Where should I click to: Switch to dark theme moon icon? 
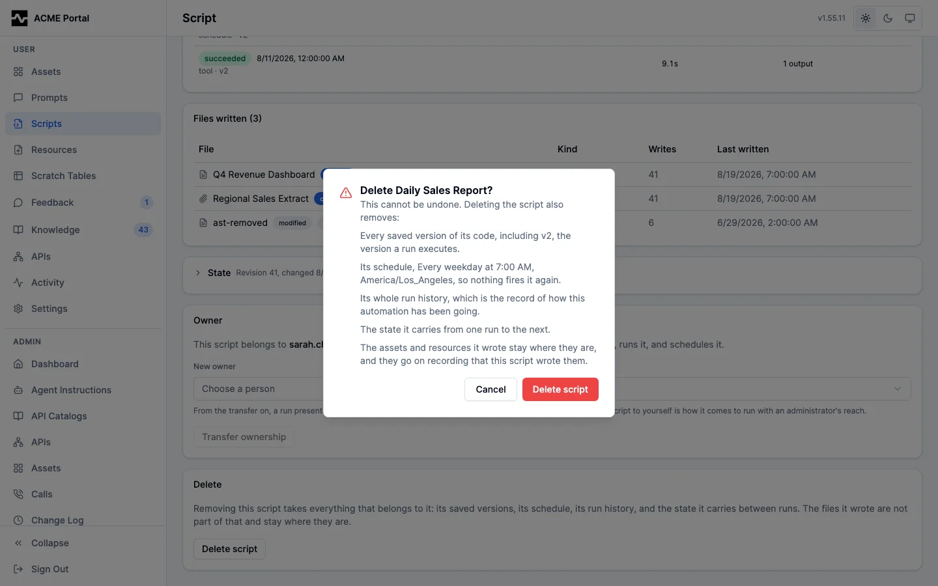[888, 18]
